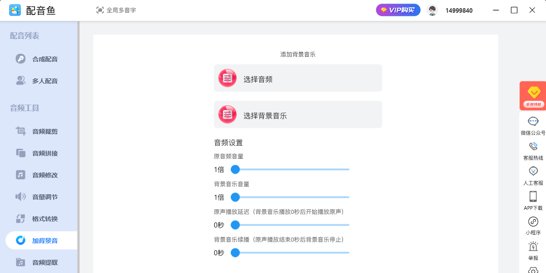The image size is (546, 273).
Task: Open the 合成配音 sidebar item
Action: pos(41,59)
